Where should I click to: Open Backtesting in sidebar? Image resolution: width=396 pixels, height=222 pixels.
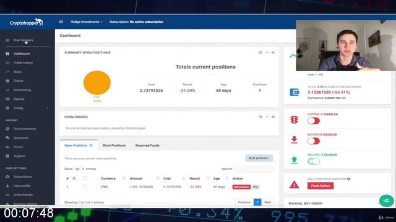(x=22, y=90)
